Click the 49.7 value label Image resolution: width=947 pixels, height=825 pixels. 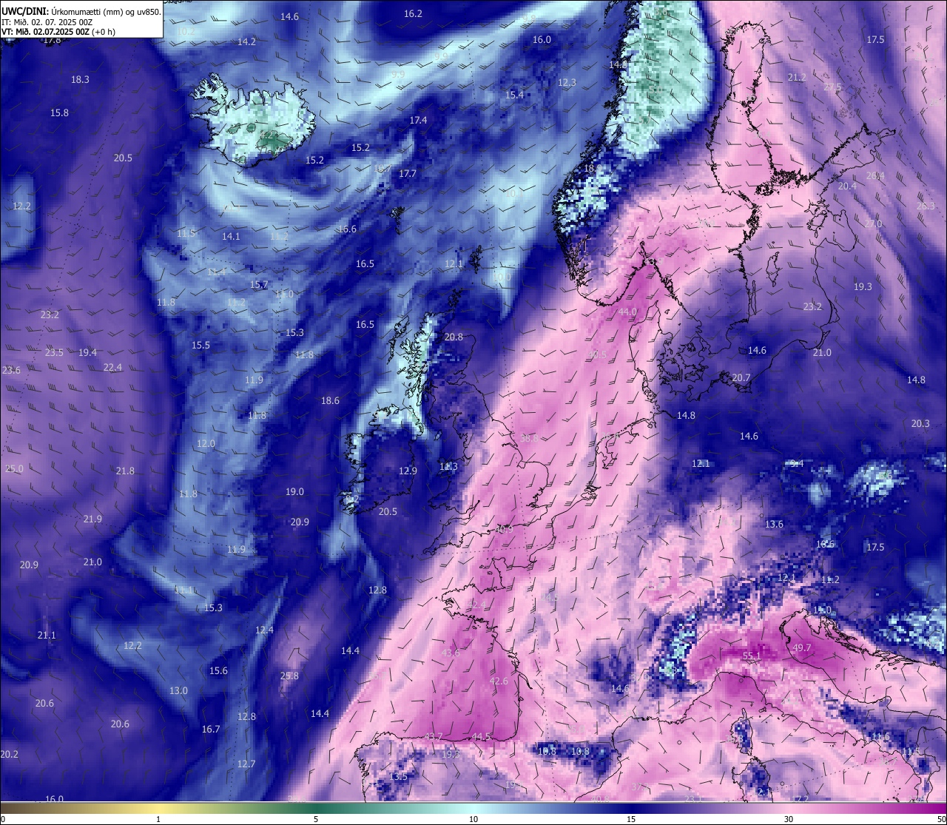tap(802, 648)
